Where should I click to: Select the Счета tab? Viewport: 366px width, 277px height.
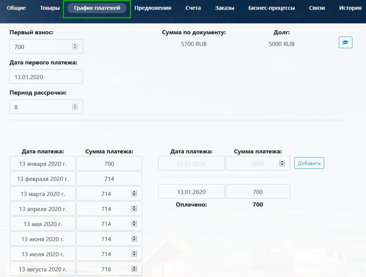[x=193, y=8]
